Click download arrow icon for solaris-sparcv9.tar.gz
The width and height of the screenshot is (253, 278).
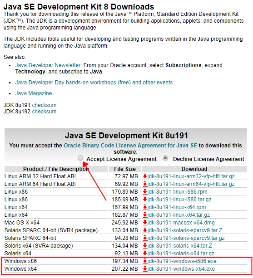pyautogui.click(x=145, y=238)
